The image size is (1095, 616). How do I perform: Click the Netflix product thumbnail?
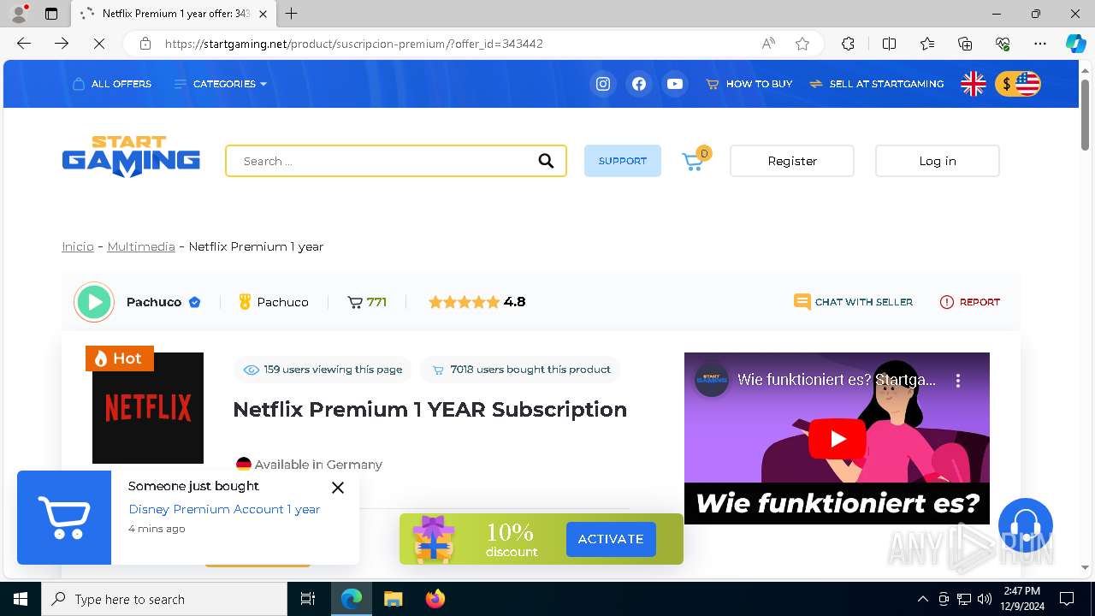148,408
